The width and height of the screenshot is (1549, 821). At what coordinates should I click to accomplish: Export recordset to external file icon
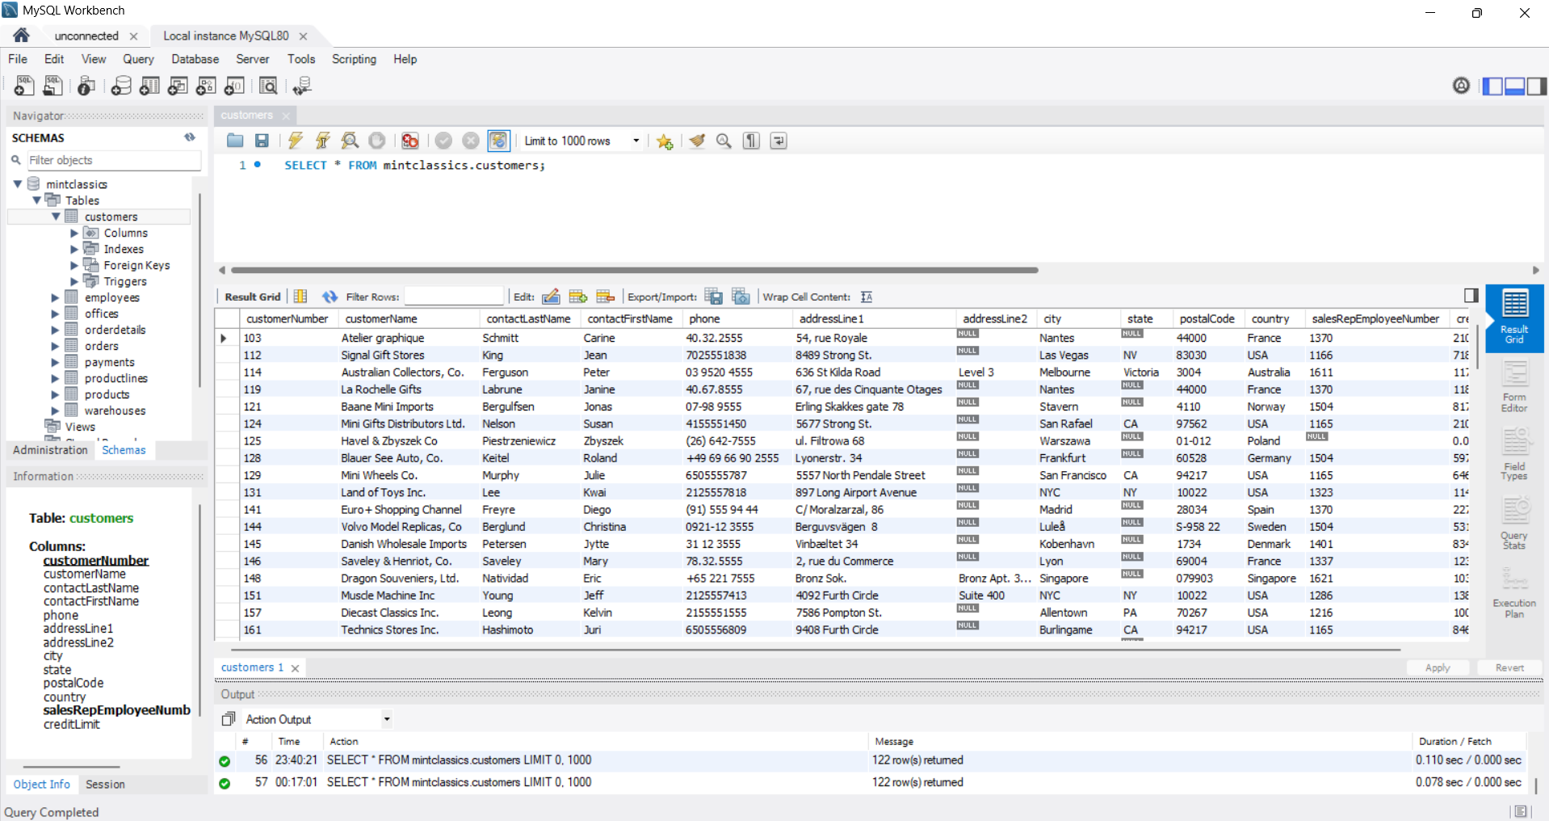click(x=713, y=297)
